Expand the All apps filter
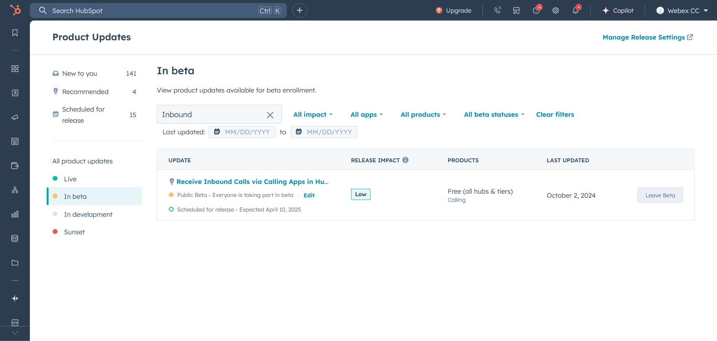Screen dimensions: 717x341 366,115
